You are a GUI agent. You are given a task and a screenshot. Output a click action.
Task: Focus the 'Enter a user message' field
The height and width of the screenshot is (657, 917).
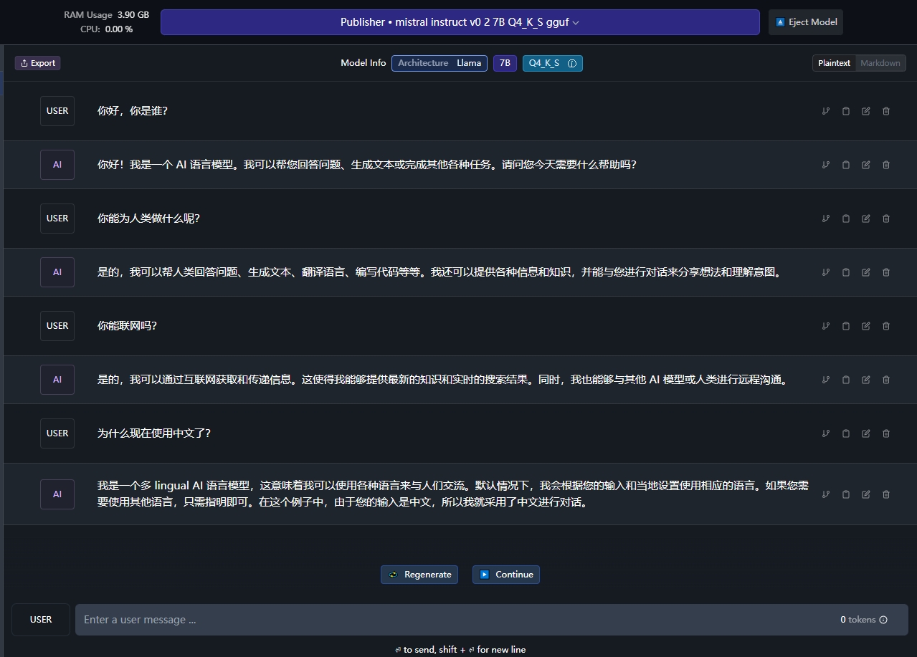click(x=452, y=620)
